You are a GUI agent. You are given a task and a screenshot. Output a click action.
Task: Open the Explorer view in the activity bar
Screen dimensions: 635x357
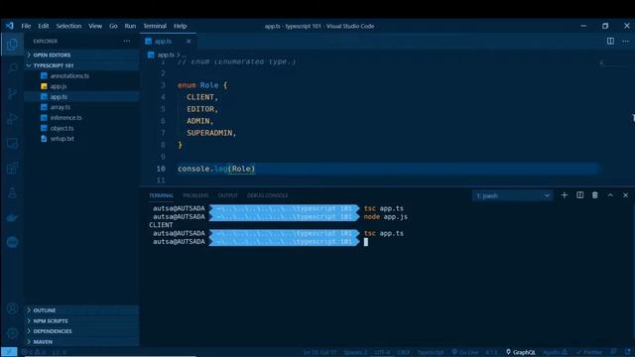tap(12, 44)
